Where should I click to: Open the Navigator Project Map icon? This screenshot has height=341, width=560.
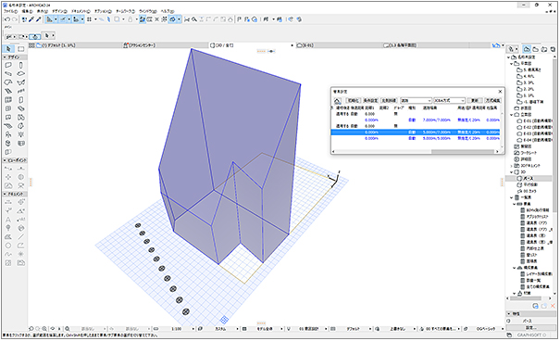coord(527,49)
